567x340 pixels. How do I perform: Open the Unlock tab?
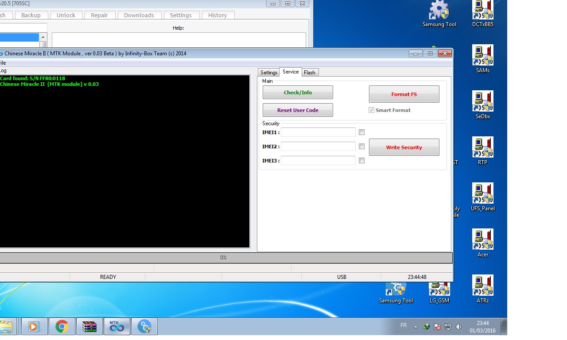pos(66,15)
